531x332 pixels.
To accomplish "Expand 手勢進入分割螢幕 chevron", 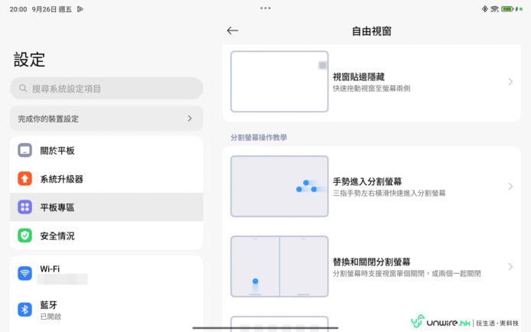I will 510,187.
